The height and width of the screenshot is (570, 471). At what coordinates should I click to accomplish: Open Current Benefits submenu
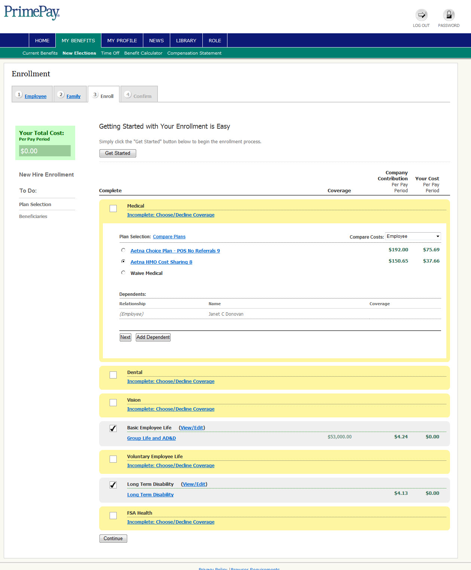40,53
